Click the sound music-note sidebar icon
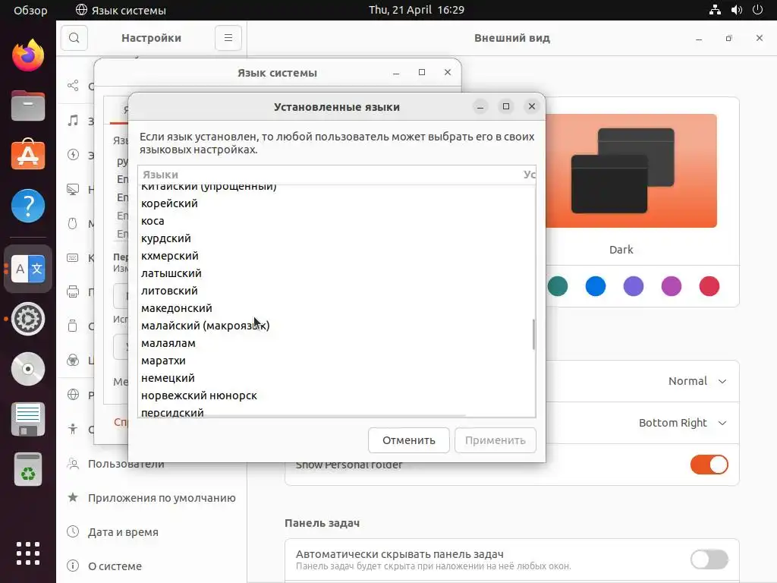 click(73, 121)
